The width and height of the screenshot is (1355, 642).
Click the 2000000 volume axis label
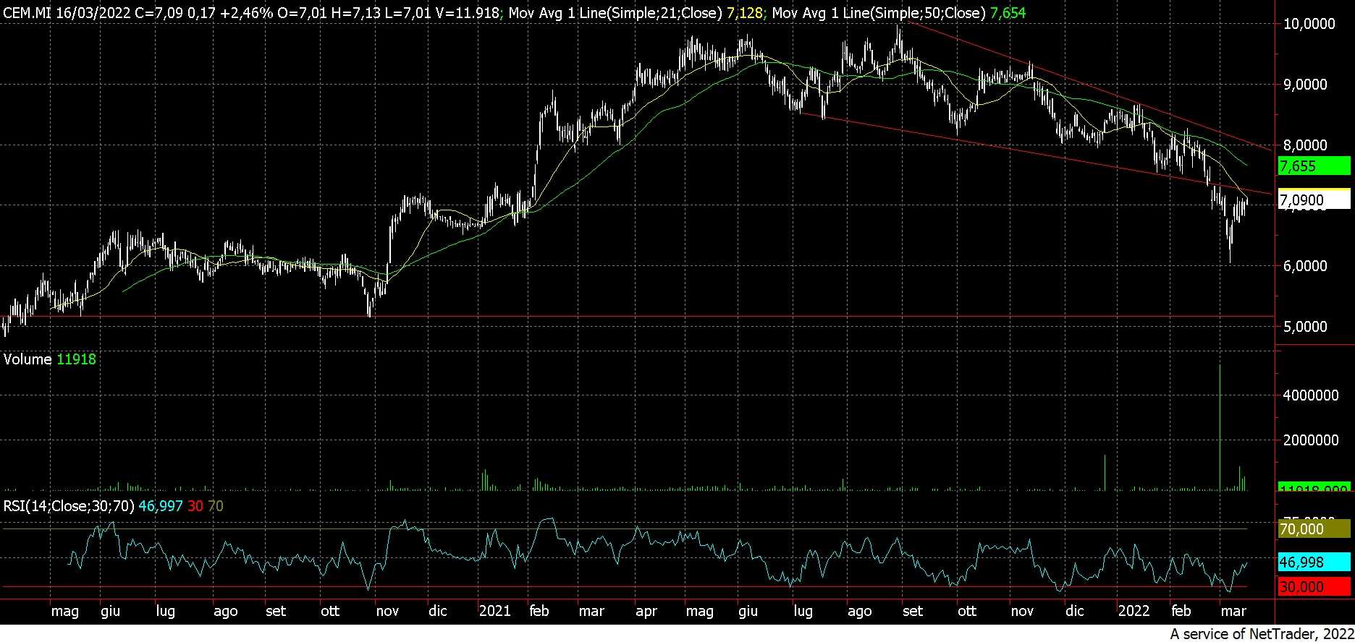click(x=1309, y=441)
